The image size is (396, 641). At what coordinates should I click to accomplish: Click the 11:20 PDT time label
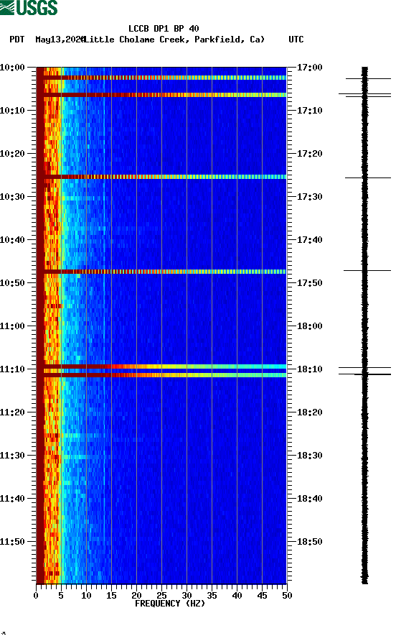[13, 412]
